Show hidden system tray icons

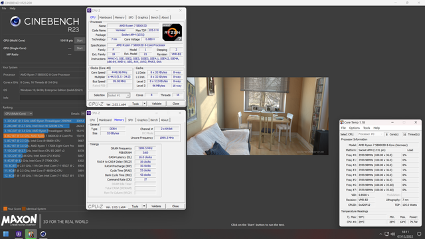(381, 234)
